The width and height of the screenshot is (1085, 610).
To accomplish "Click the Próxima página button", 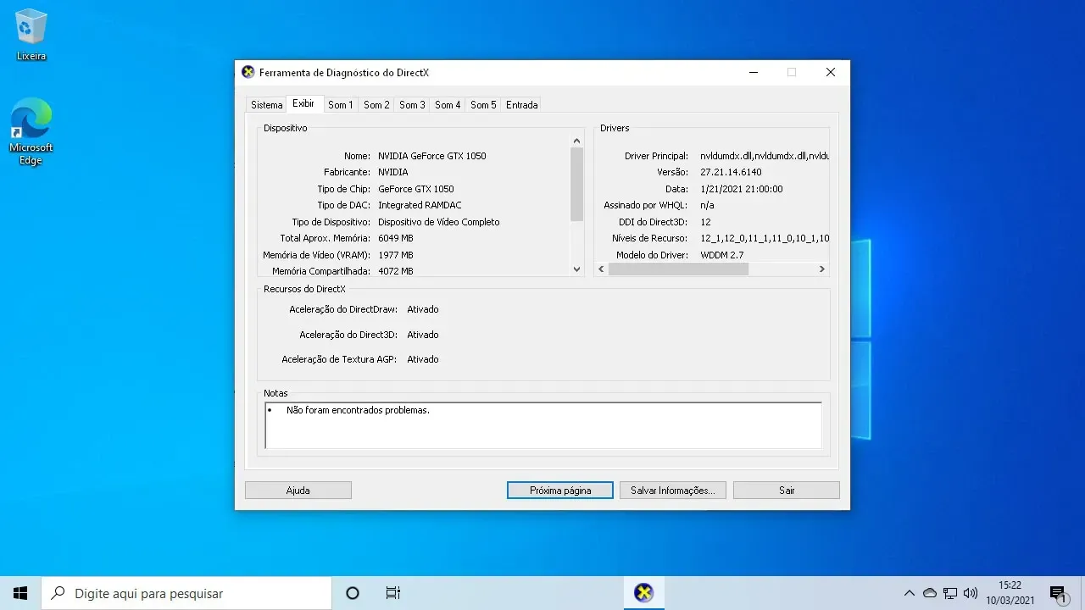I will 560,491.
